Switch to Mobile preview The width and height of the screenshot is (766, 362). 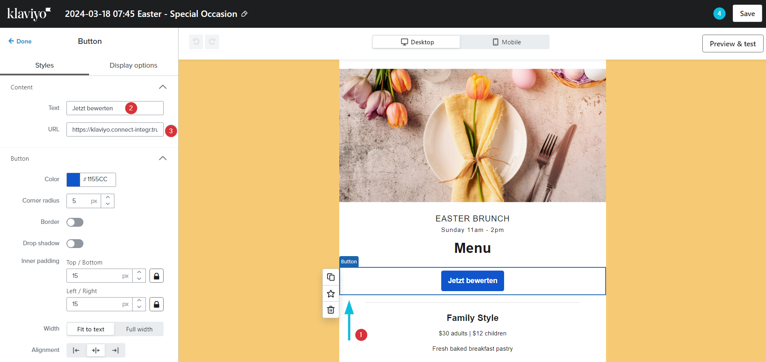507,42
